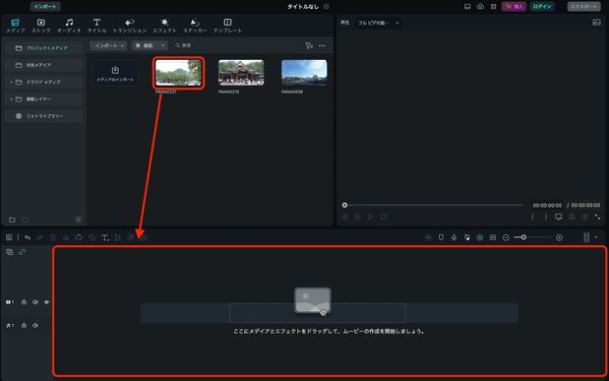
Task: Click the ログイン button
Action: [542, 7]
